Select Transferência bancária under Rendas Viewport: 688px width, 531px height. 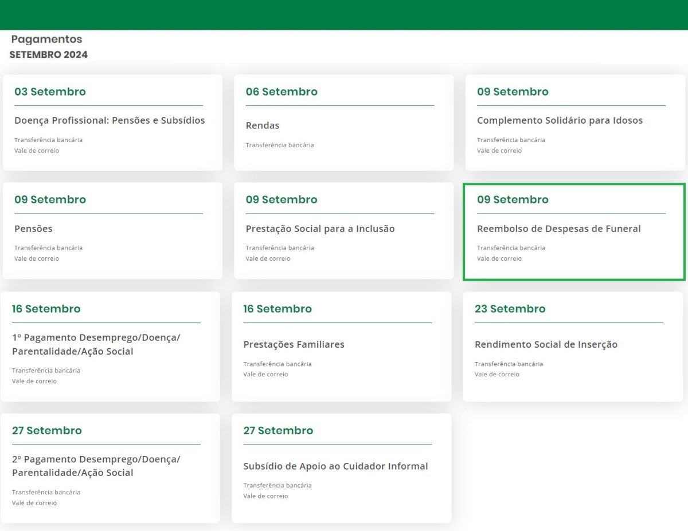[x=280, y=145]
